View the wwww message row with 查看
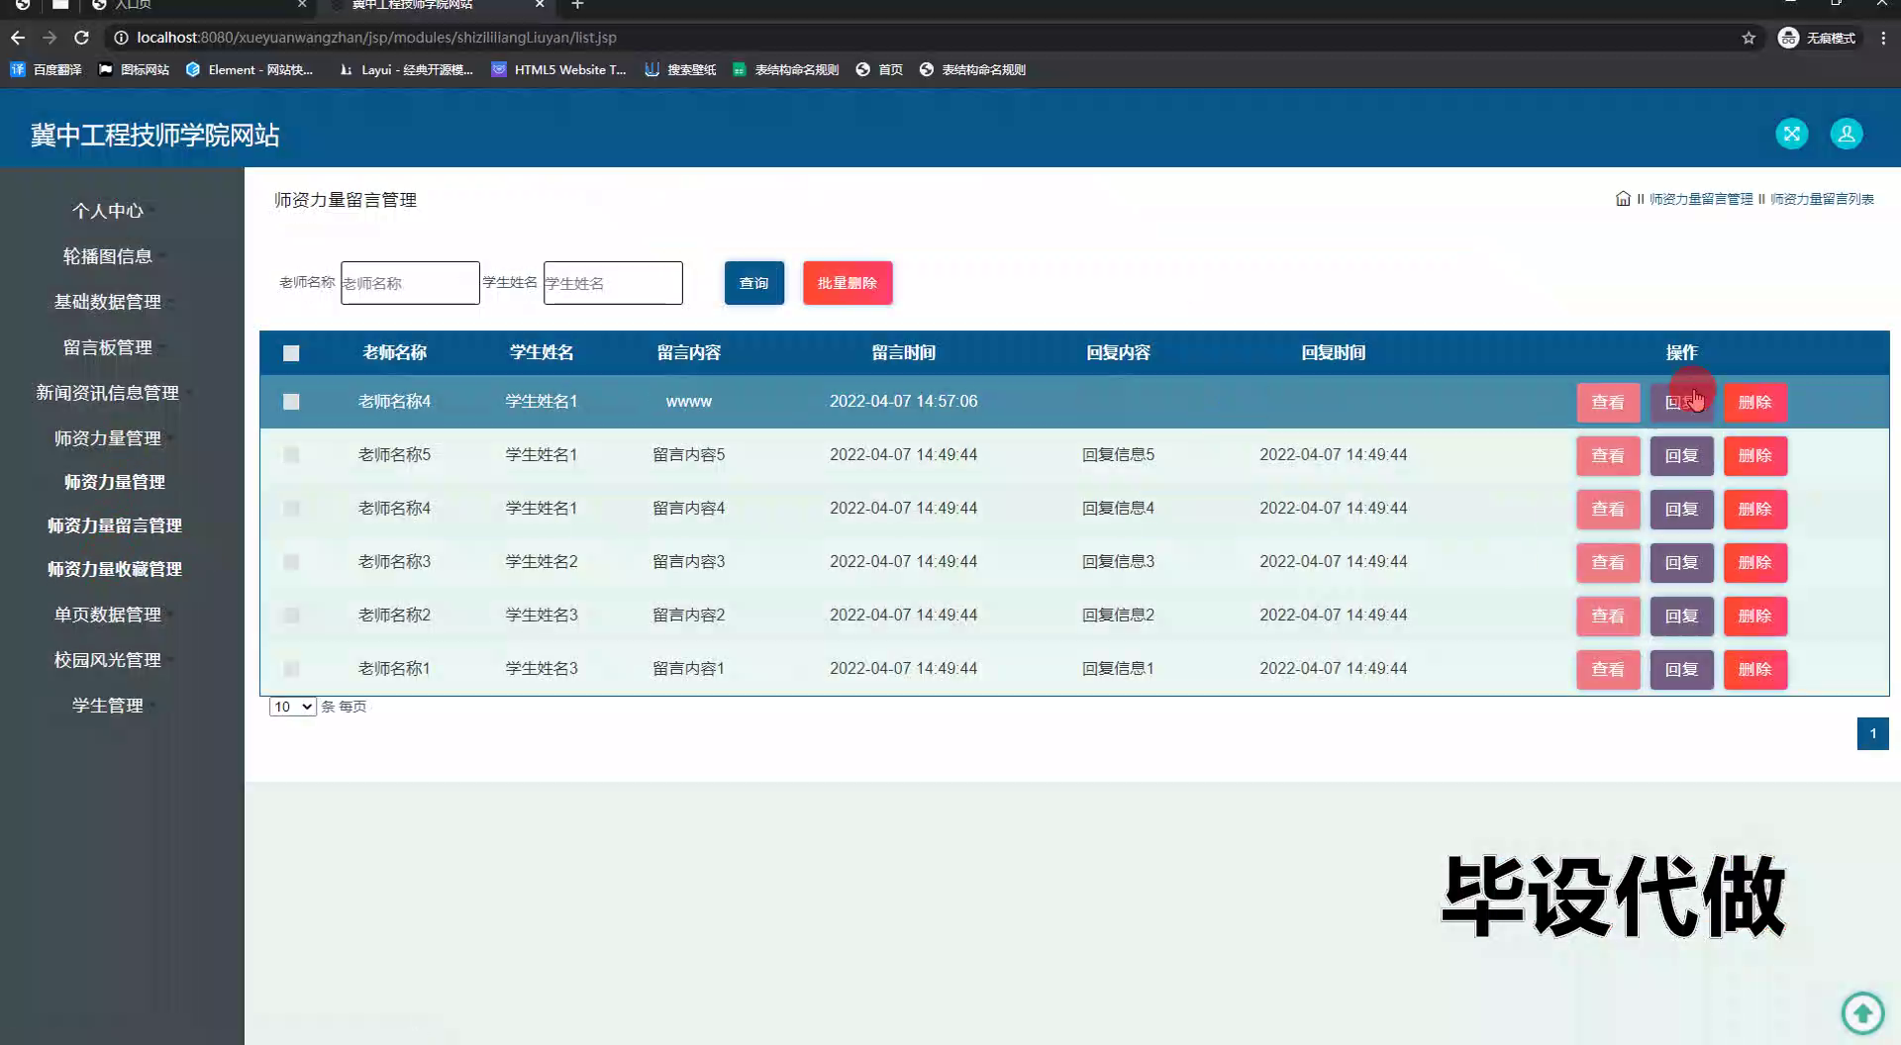The image size is (1901, 1045). pyautogui.click(x=1608, y=403)
